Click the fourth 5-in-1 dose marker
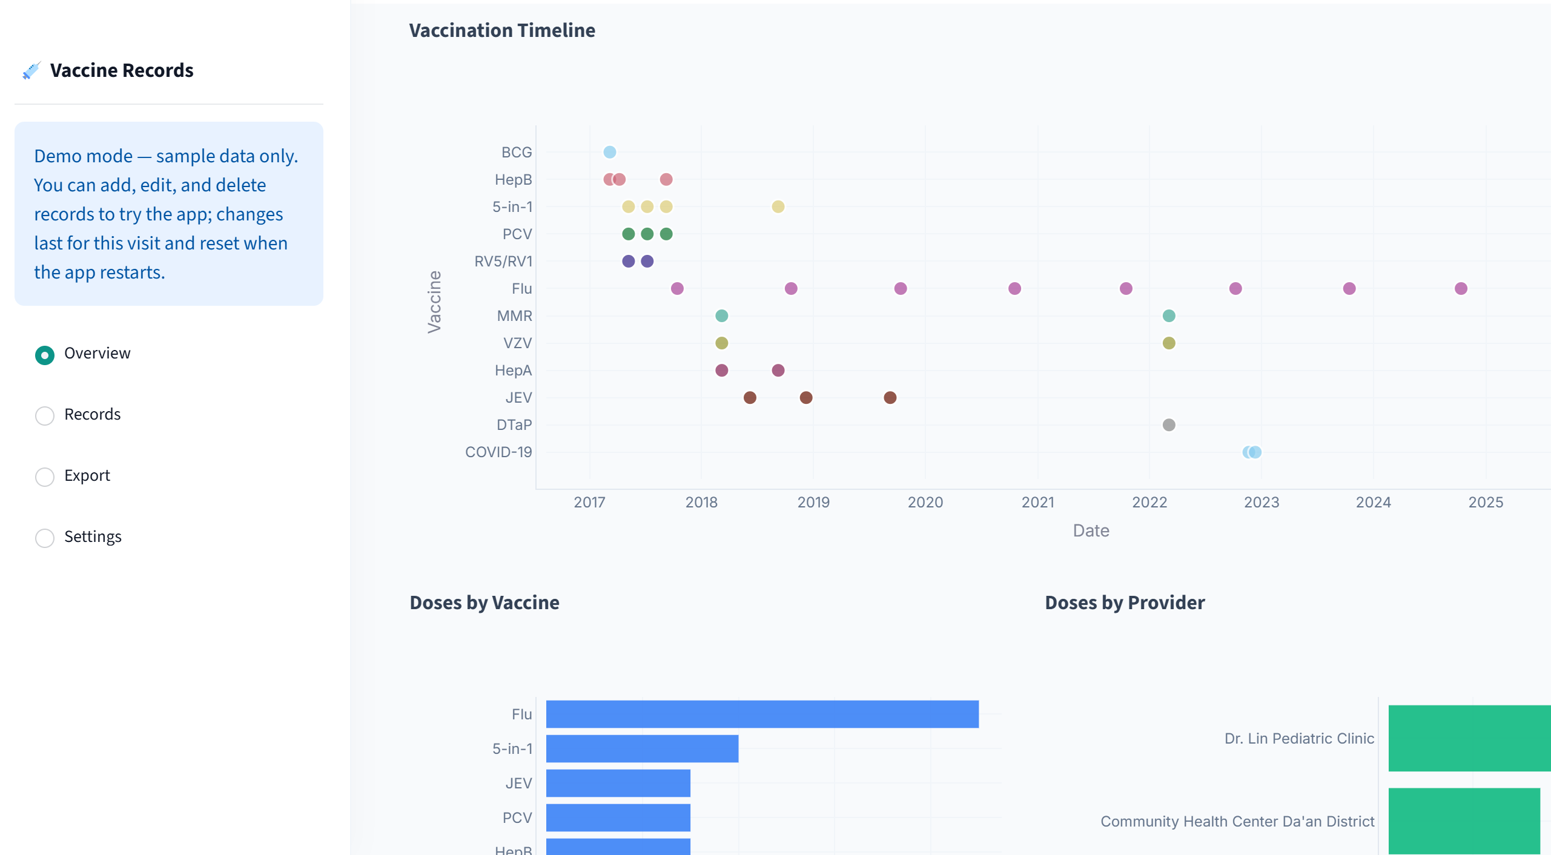Image resolution: width=1551 pixels, height=855 pixels. point(778,206)
